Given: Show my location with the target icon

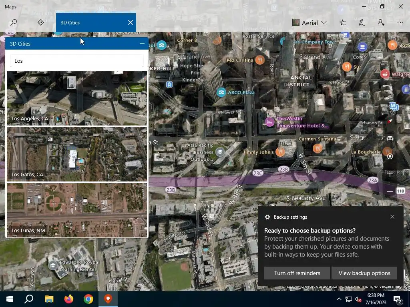Looking at the screenshot, I should pos(390,156).
